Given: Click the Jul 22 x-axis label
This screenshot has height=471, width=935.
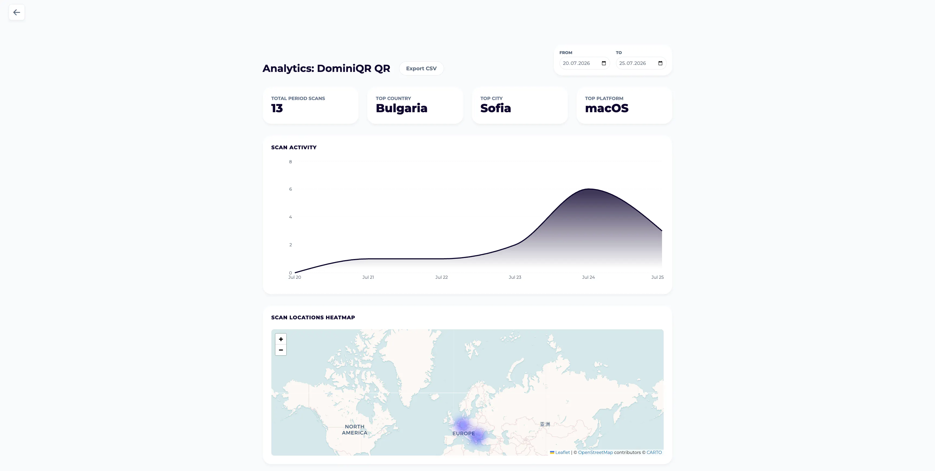Looking at the screenshot, I should click(441, 277).
